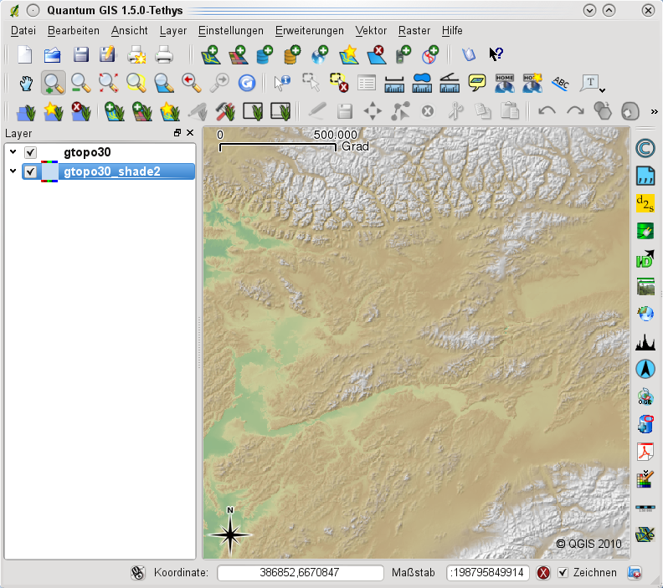
Task: Open the Raster menu
Action: [414, 31]
